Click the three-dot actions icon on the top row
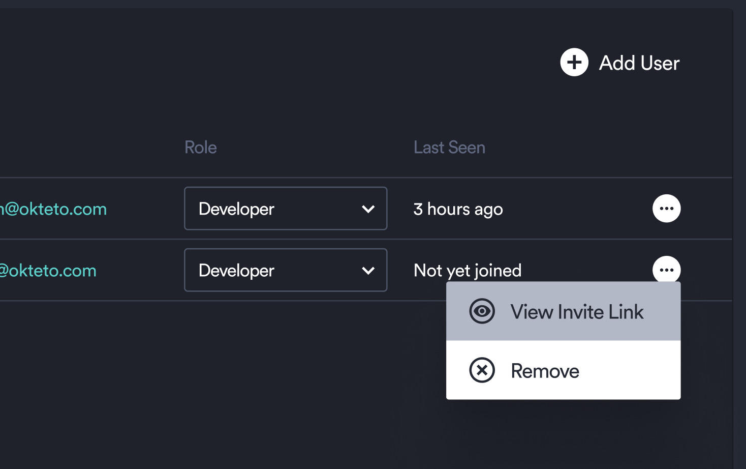Image resolution: width=746 pixels, height=469 pixels. tap(666, 208)
